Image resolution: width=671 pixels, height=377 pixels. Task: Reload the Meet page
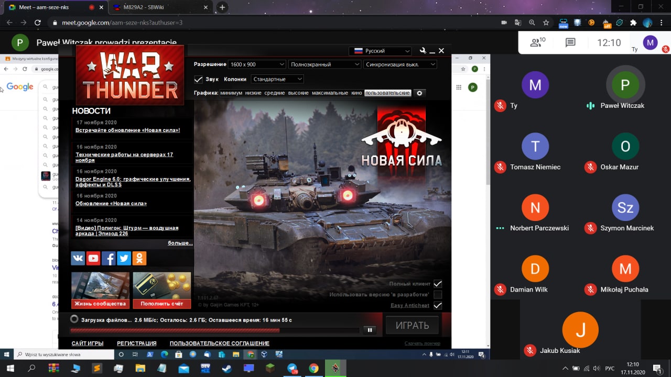click(x=38, y=23)
